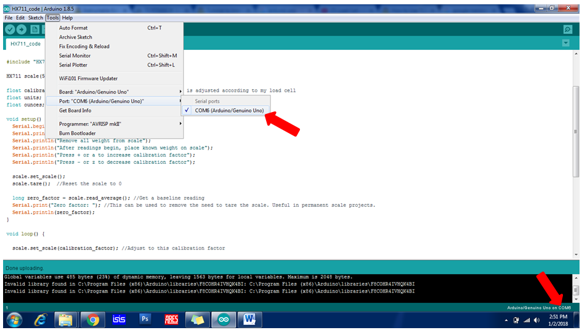Choose Archive Sketch menu entry
The height and width of the screenshot is (330, 582).
(115, 37)
